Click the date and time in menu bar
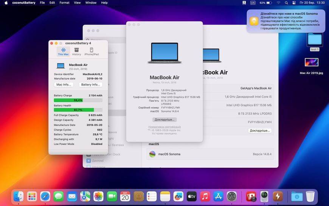Image resolution: width=329 pixels, height=206 pixels. click(x=312, y=3)
